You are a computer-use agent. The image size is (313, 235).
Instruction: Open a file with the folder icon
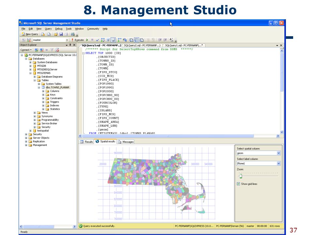[56, 34]
